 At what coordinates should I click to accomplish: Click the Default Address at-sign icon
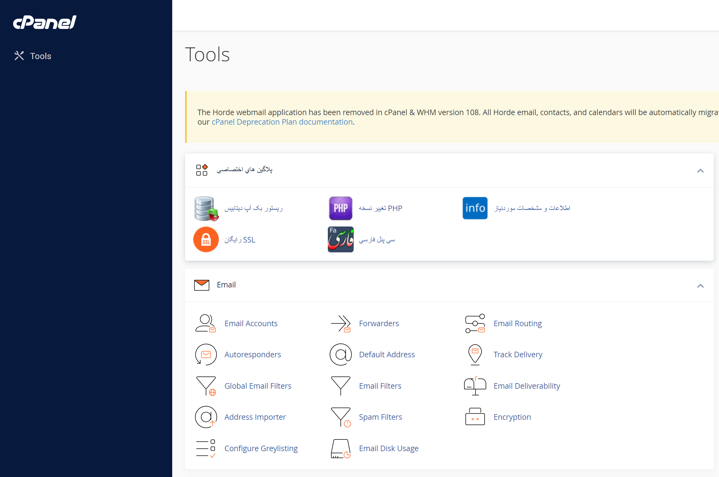click(340, 355)
